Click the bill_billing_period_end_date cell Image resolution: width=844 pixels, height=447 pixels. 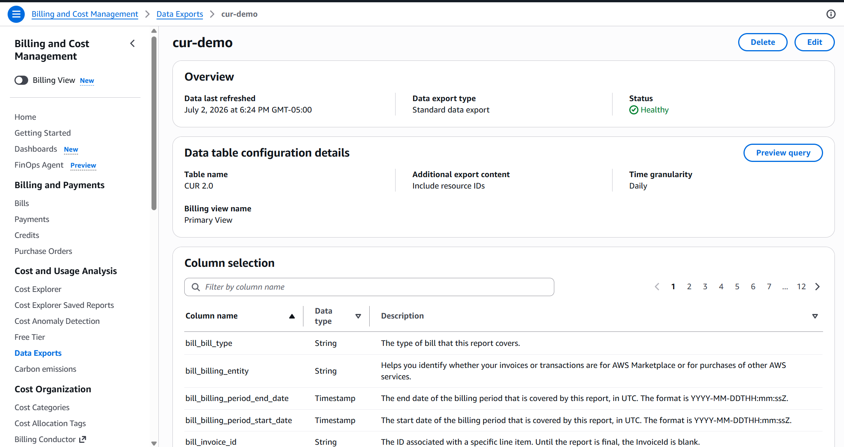237,398
